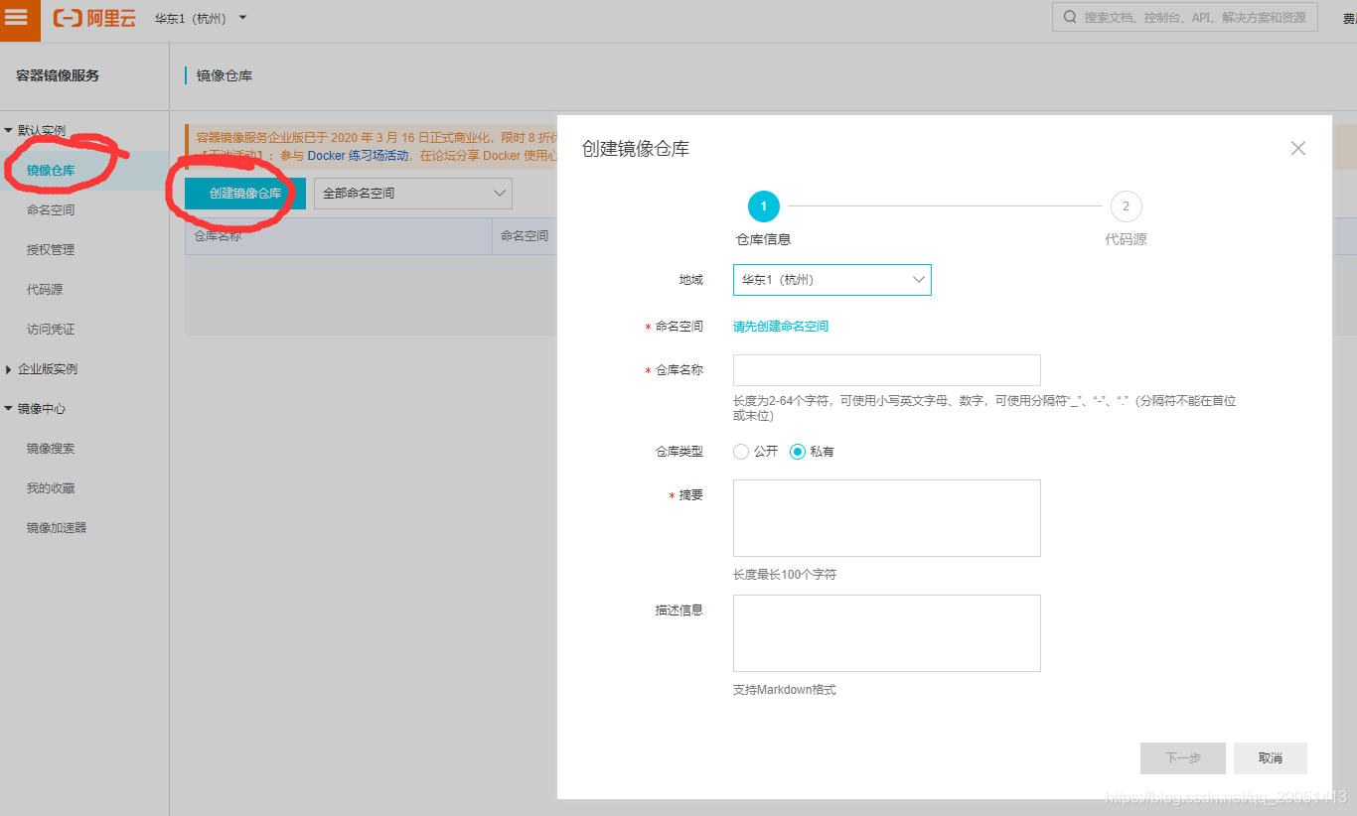Image resolution: width=1357 pixels, height=816 pixels.
Task: Select the 公开 radio button
Action: tap(741, 452)
